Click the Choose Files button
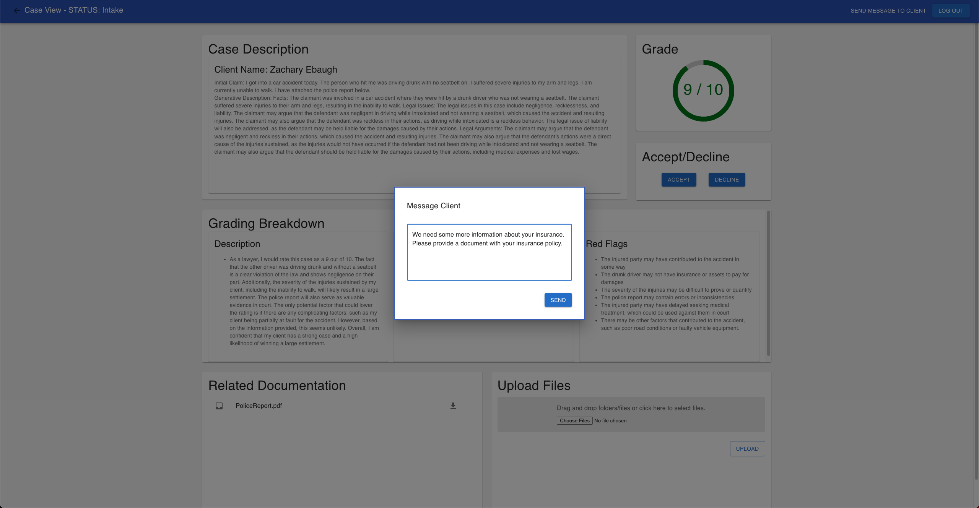The image size is (979, 508). 574,420
